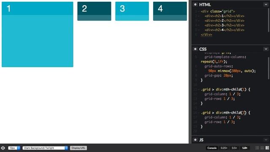Click the repeat(5,1fr) value
This screenshot has height=152, width=270.
(x=214, y=62)
